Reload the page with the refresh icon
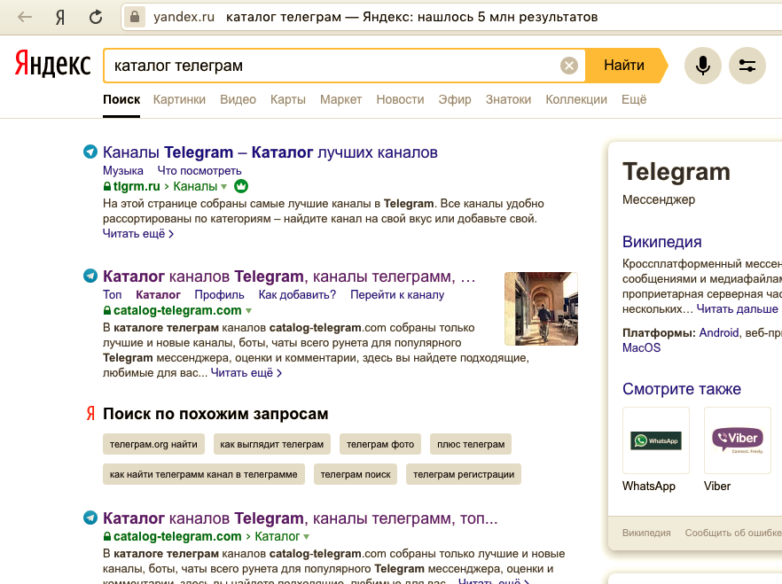782x584 pixels. [96, 18]
